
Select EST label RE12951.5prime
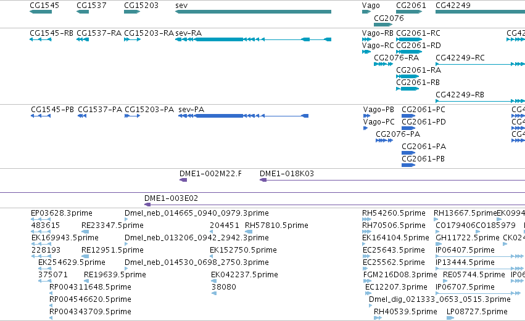[x=112, y=250]
